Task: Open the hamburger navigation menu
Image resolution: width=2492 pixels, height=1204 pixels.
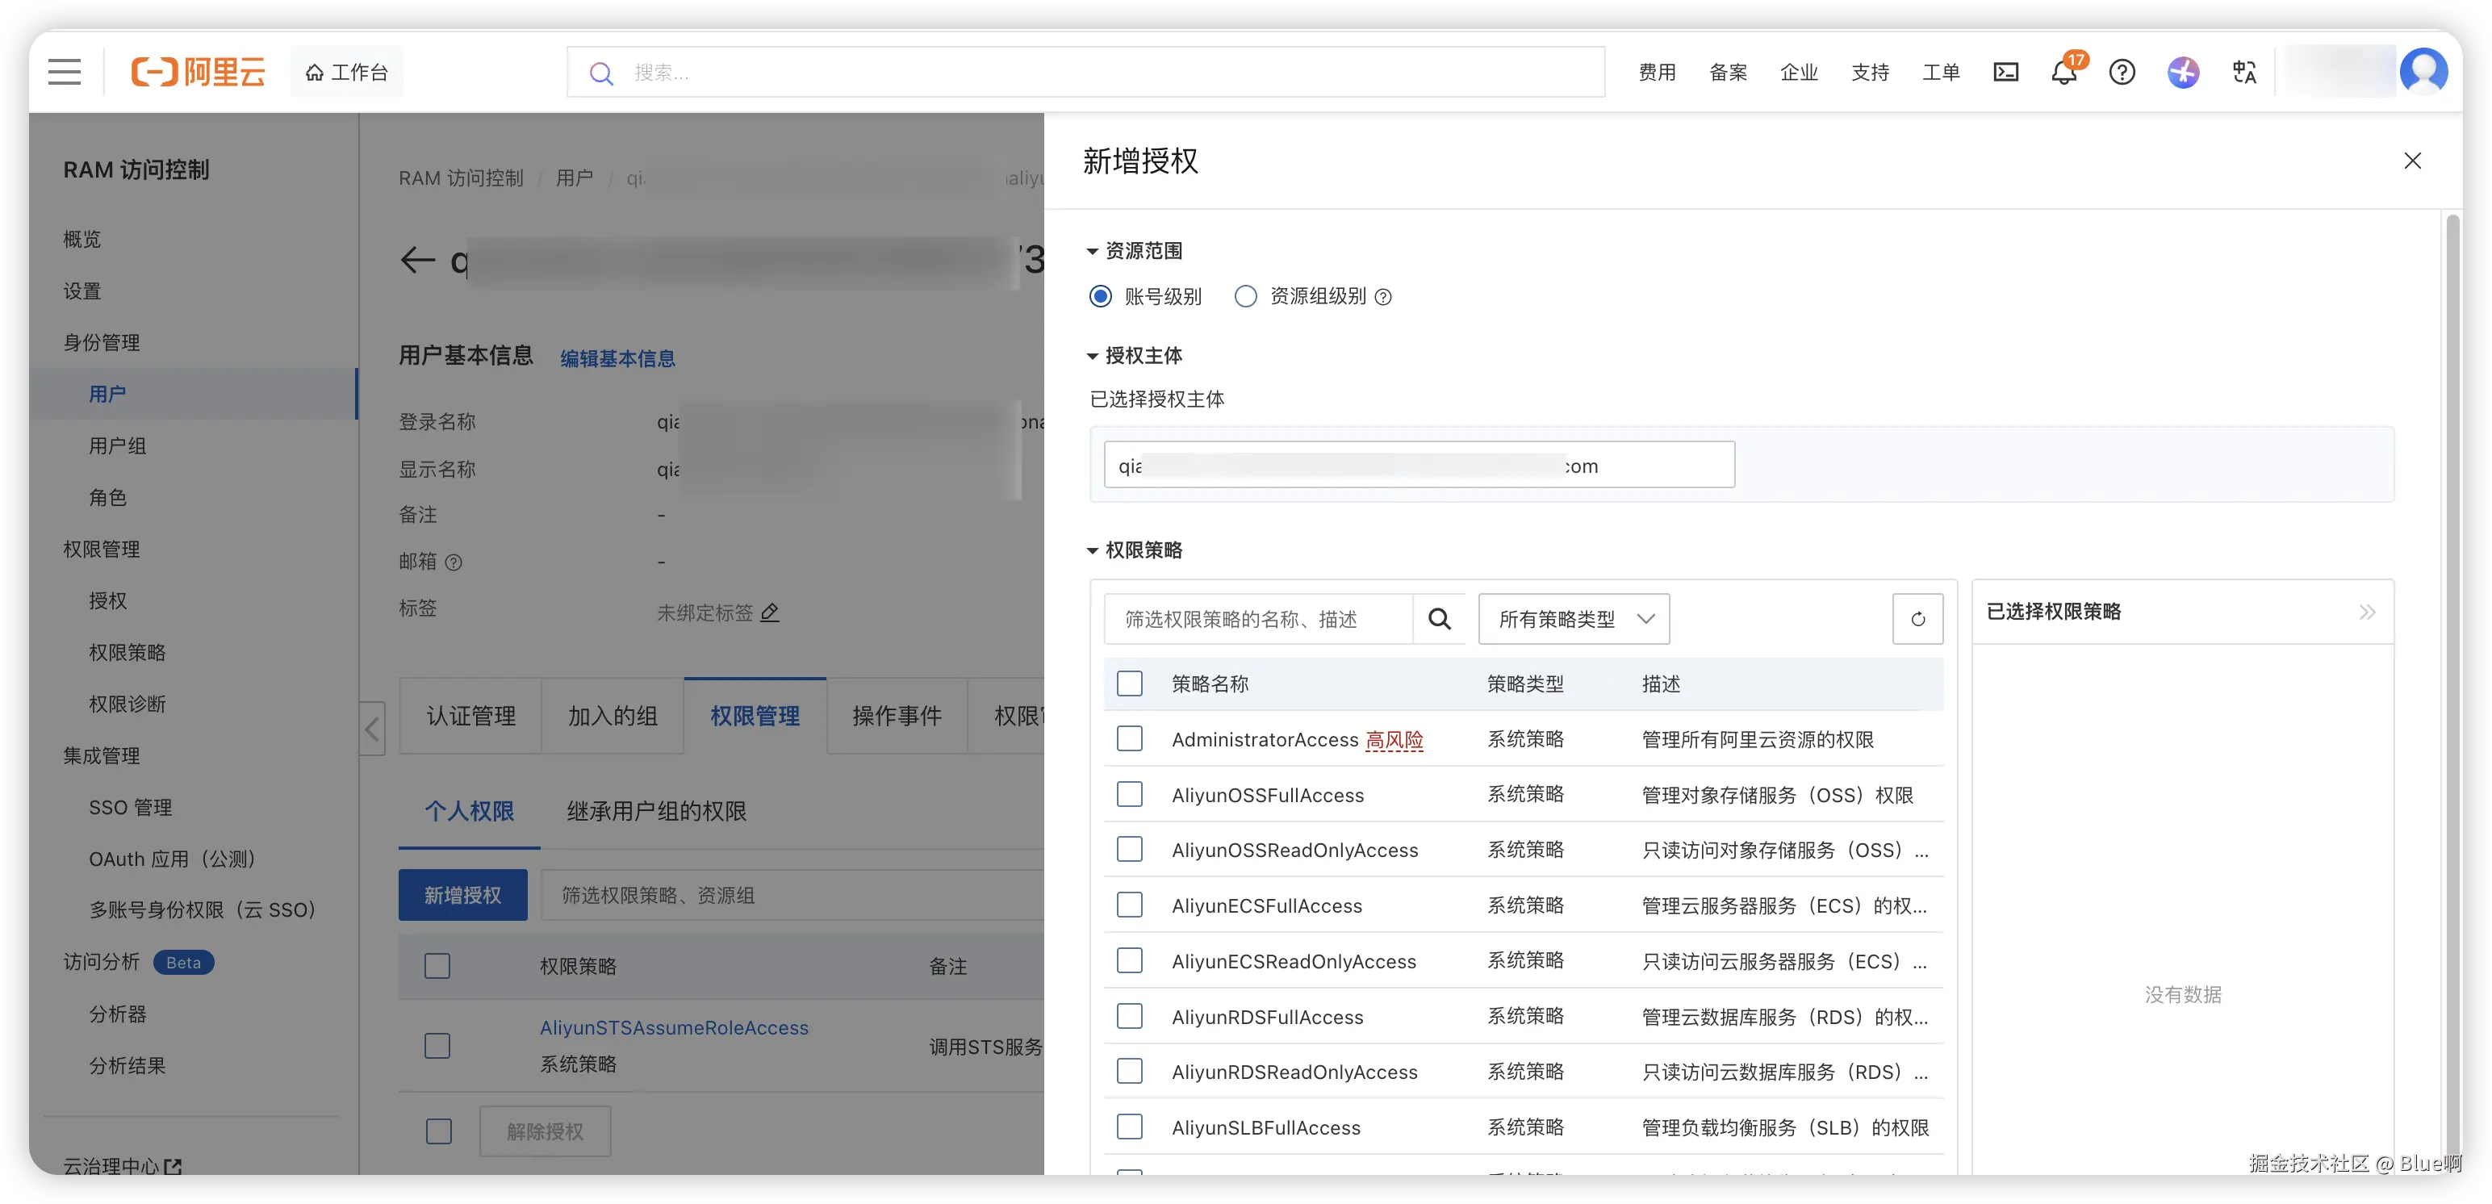Action: coord(65,72)
